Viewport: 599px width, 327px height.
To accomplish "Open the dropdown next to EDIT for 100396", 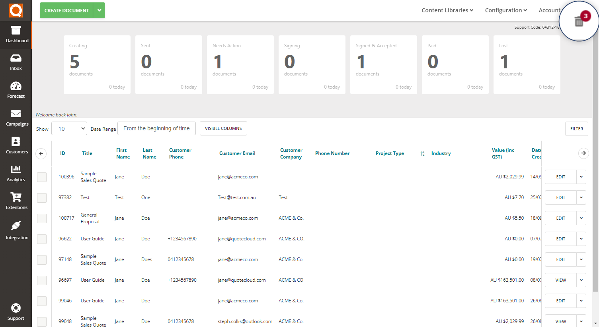I will pyautogui.click(x=581, y=177).
